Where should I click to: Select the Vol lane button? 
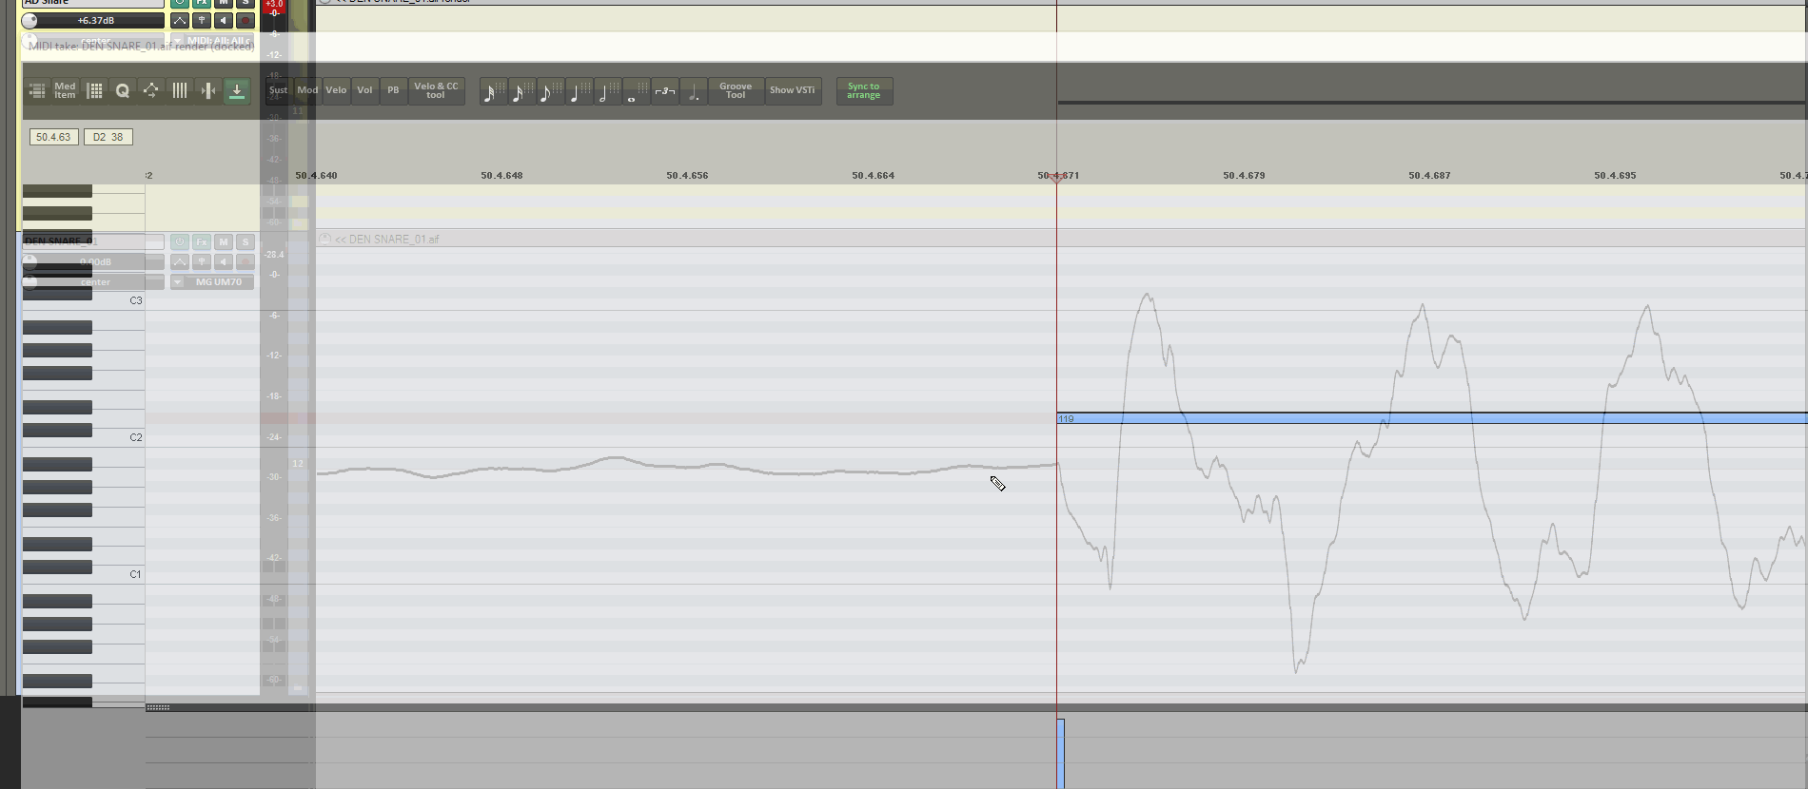364,91
